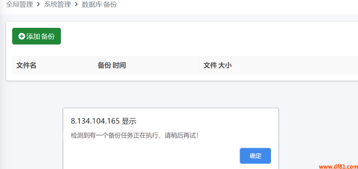Click the green 添加备份 button
Viewport: 358px width, 169px height.
coord(37,36)
